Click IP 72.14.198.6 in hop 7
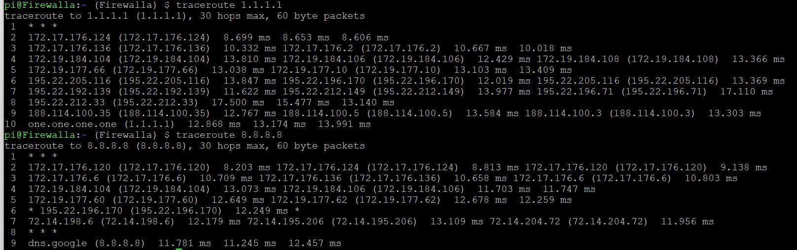 click(61, 221)
